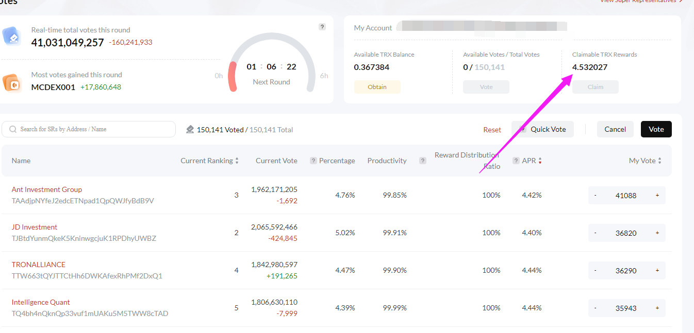Click the Current Vote column header
This screenshot has height=333, width=694.
[276, 161]
